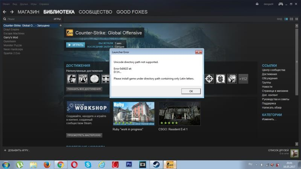The image size is (301, 169).
Task: Click Изменить categories link
Action: (x=269, y=119)
